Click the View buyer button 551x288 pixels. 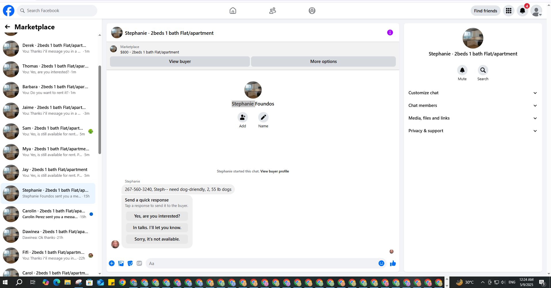pyautogui.click(x=180, y=62)
